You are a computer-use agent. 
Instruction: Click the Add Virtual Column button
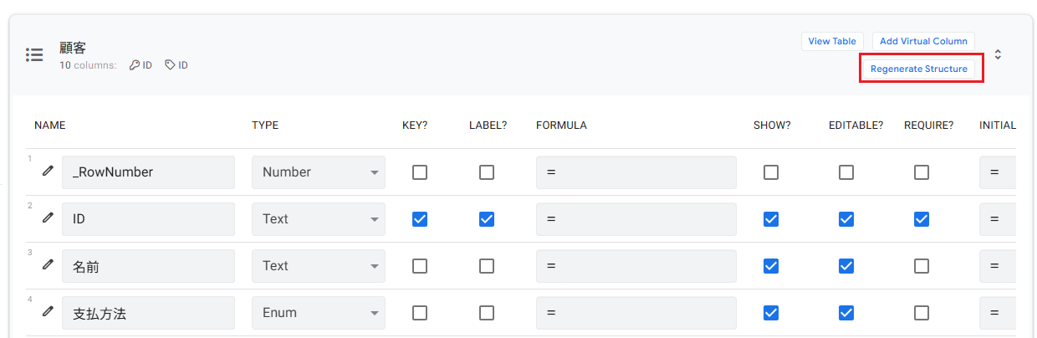[x=923, y=41]
